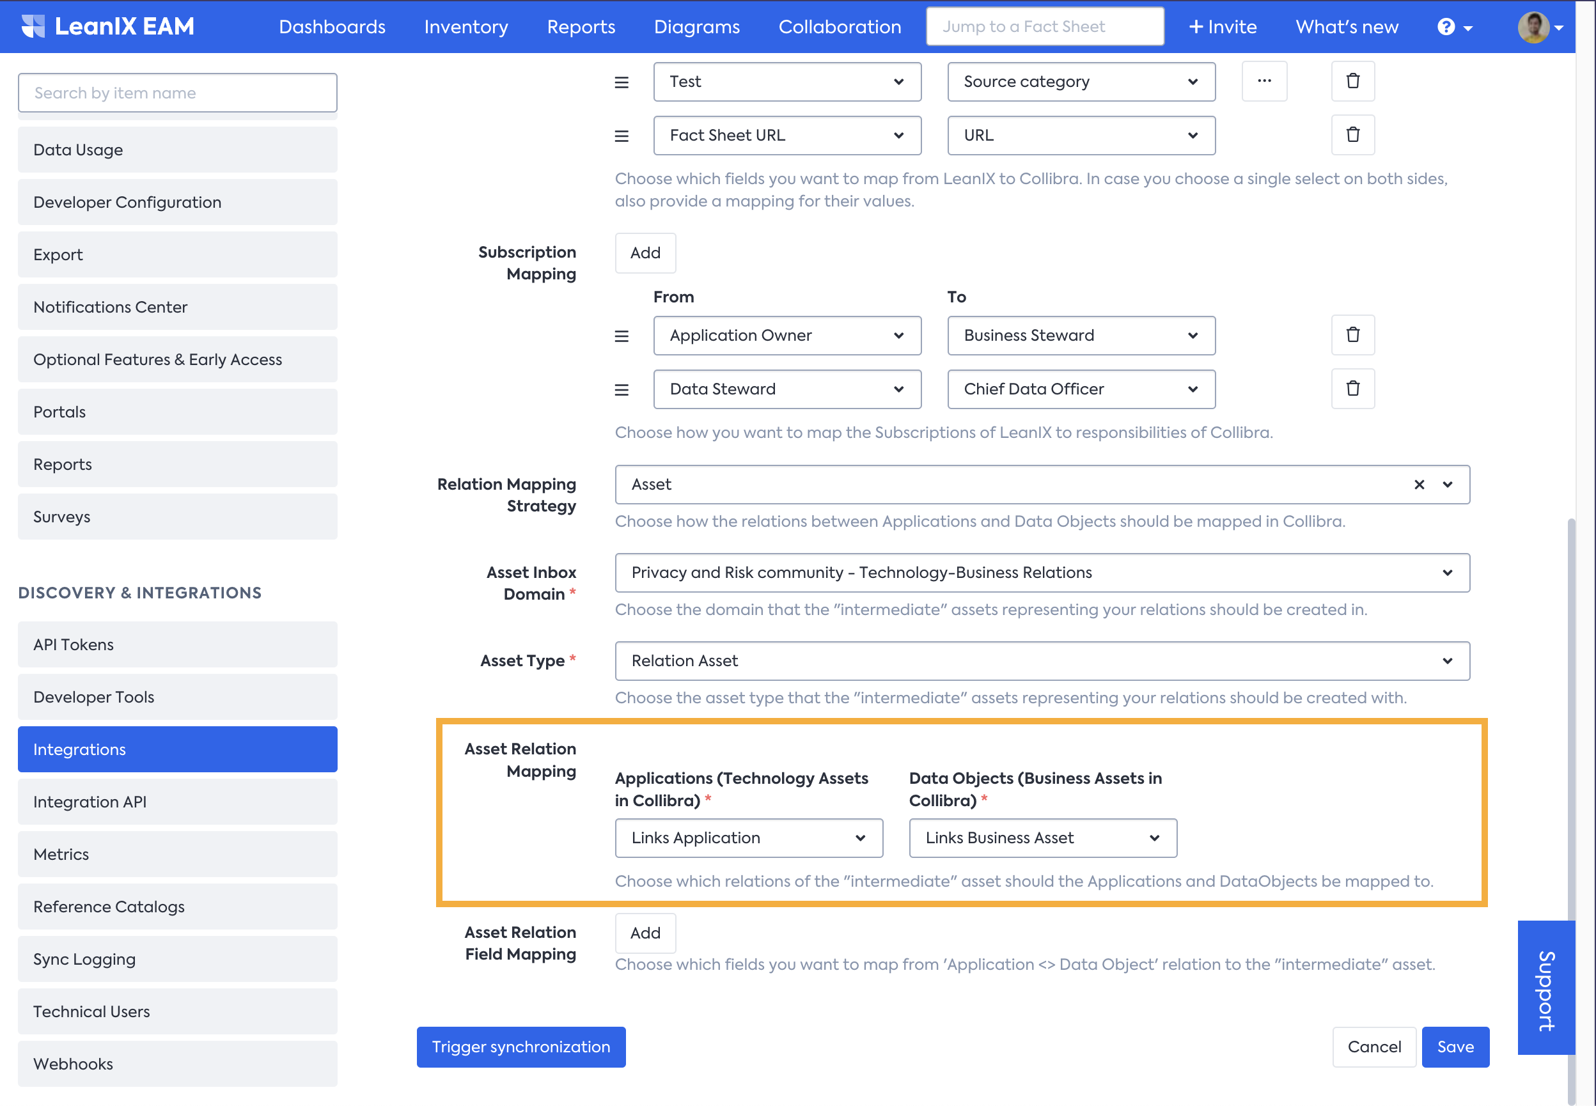
Task: Remove the Application Owner subscription mapping
Action: 1352,336
